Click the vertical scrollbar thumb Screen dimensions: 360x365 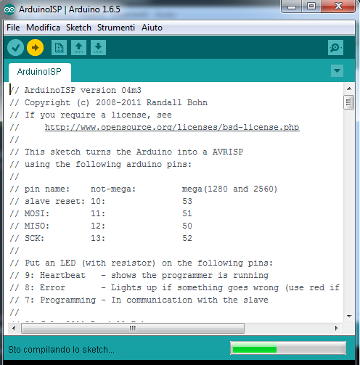(x=349, y=102)
